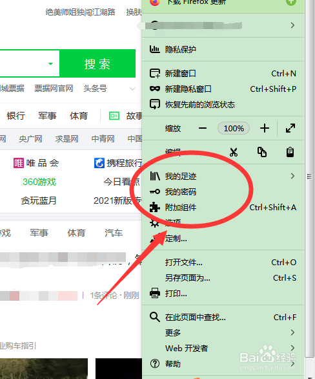Open 我的足迹 library submenu
Image resolution: width=315 pixels, height=379 pixels.
[x=223, y=176]
